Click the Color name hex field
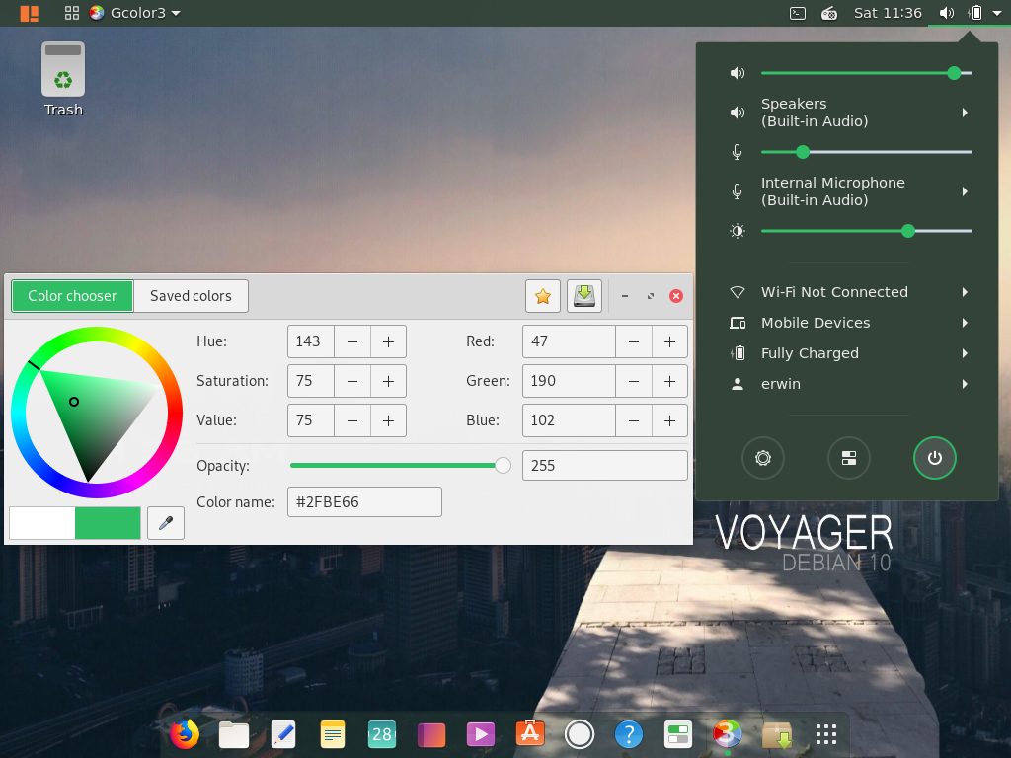This screenshot has height=758, width=1011. [x=364, y=502]
